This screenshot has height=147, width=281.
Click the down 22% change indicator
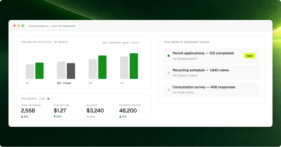point(58,116)
